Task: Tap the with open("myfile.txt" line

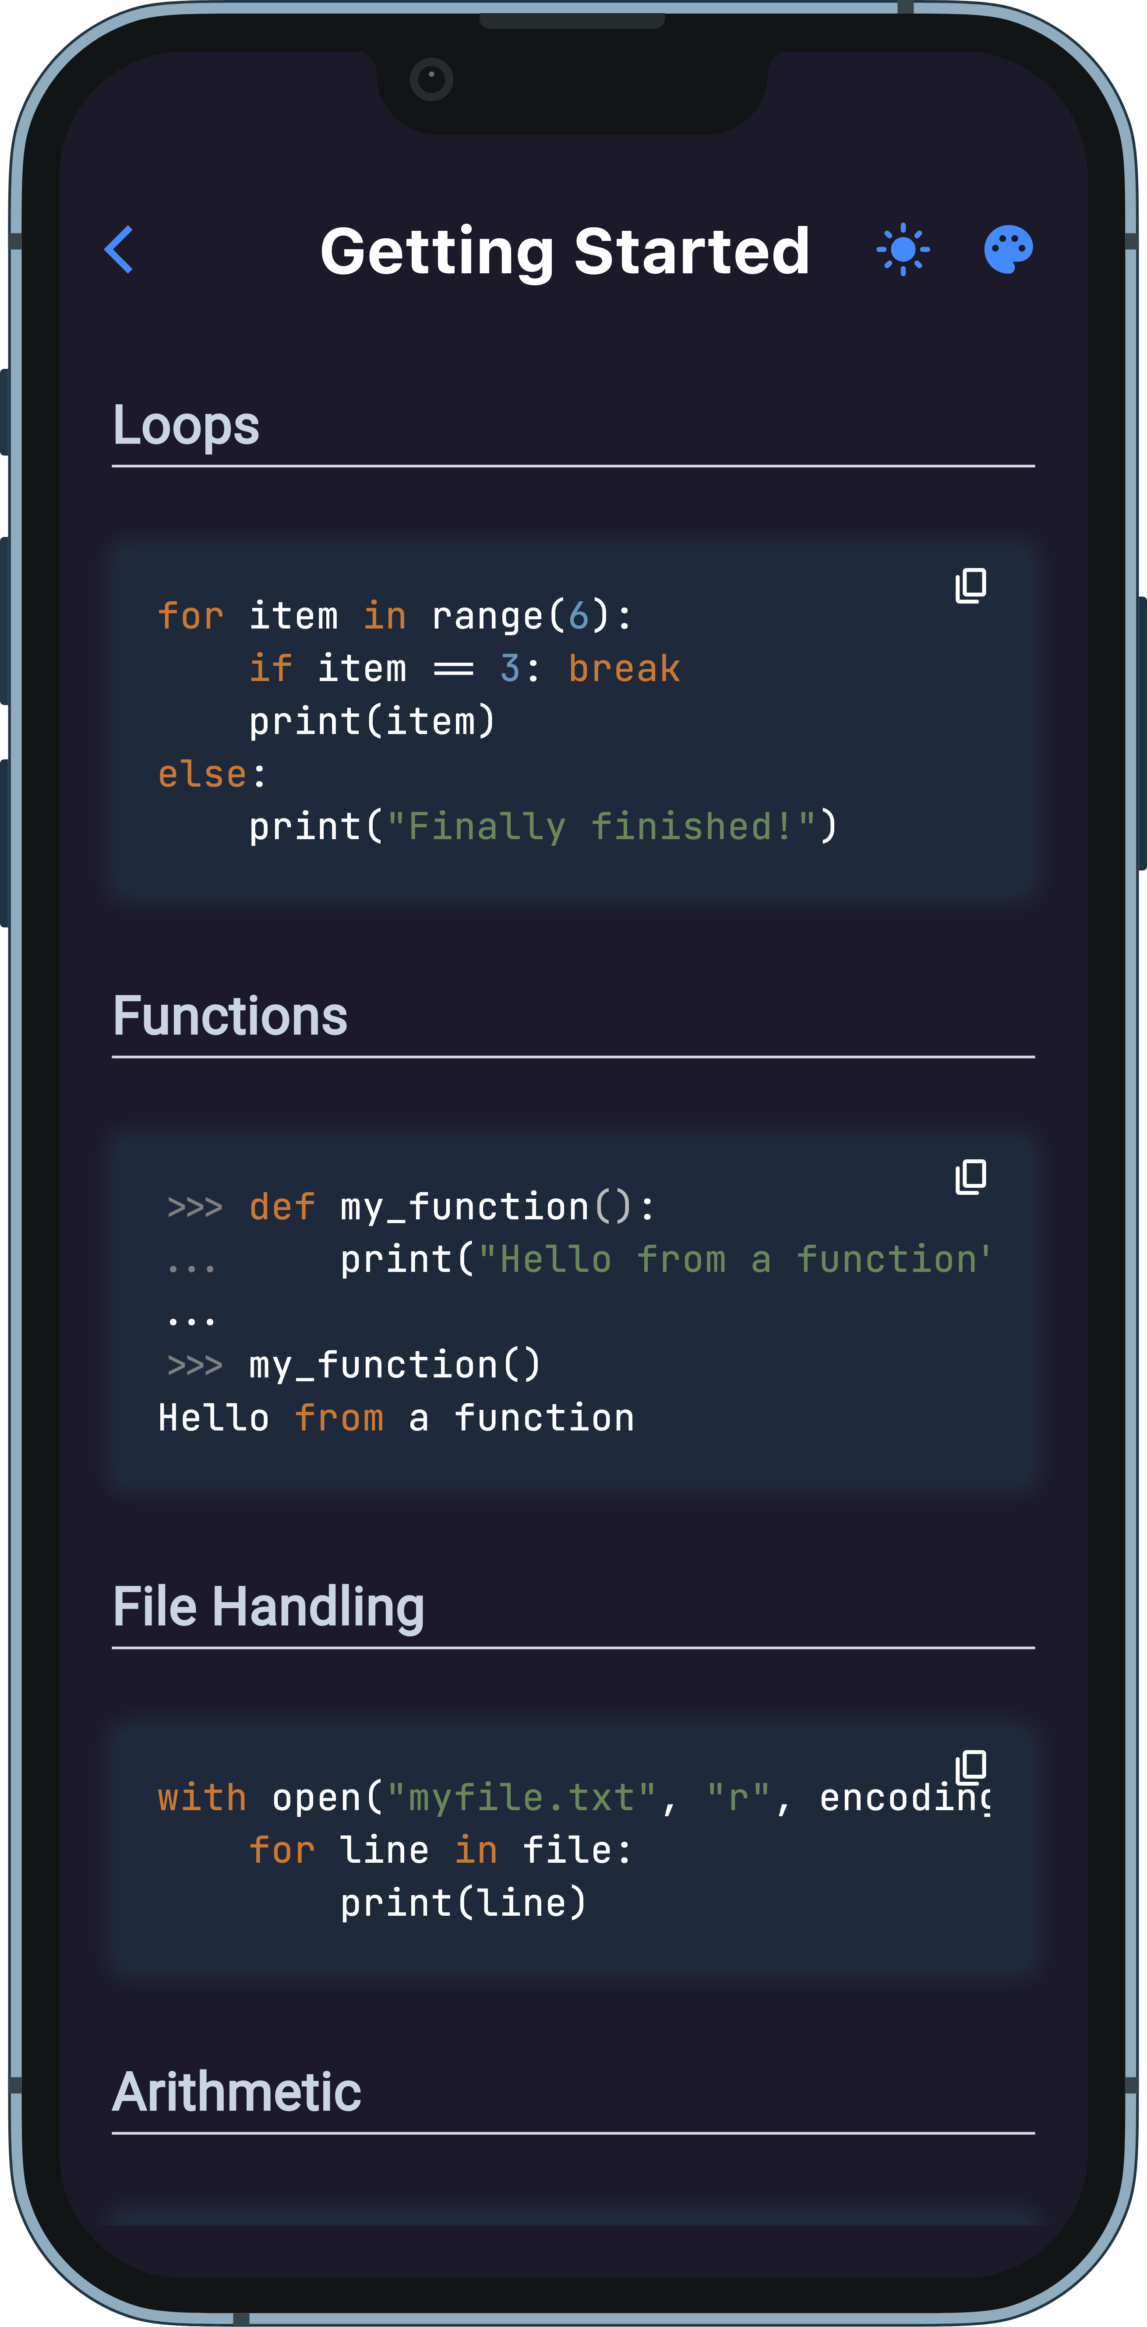Action: [575, 1797]
